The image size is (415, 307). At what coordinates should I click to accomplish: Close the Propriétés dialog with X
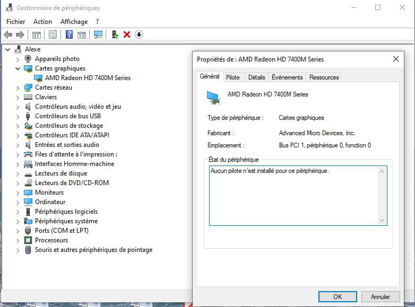(x=396, y=59)
